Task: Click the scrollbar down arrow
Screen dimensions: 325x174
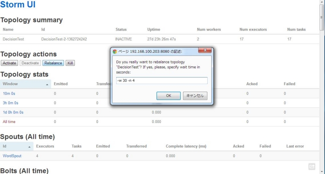Action: 321,172
